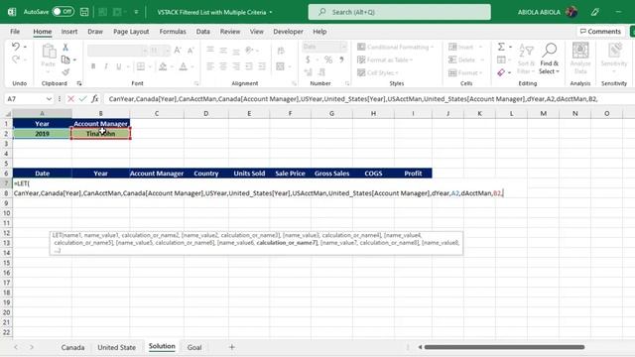Open Format as Table dropdown

pos(385,59)
